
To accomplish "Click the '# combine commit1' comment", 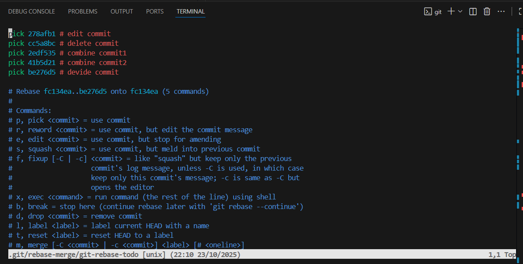I will pyautogui.click(x=93, y=53).
